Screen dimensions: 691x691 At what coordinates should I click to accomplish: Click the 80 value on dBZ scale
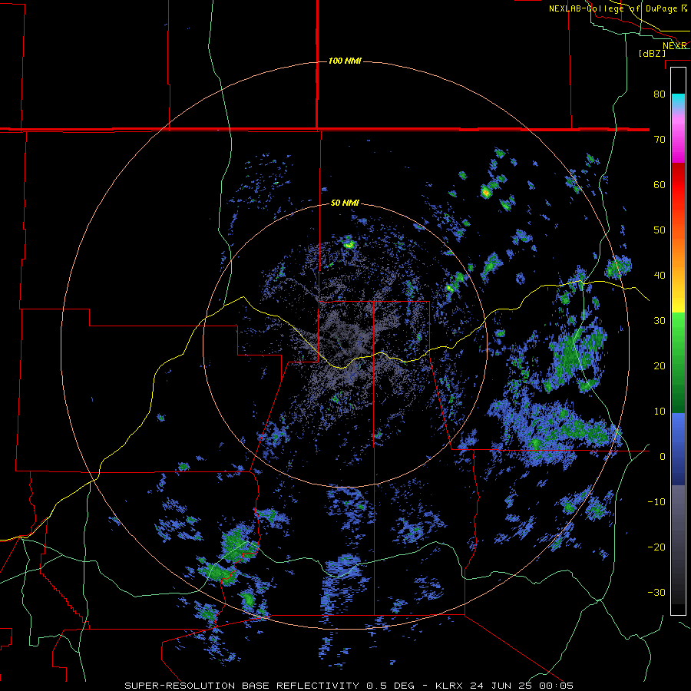click(660, 94)
